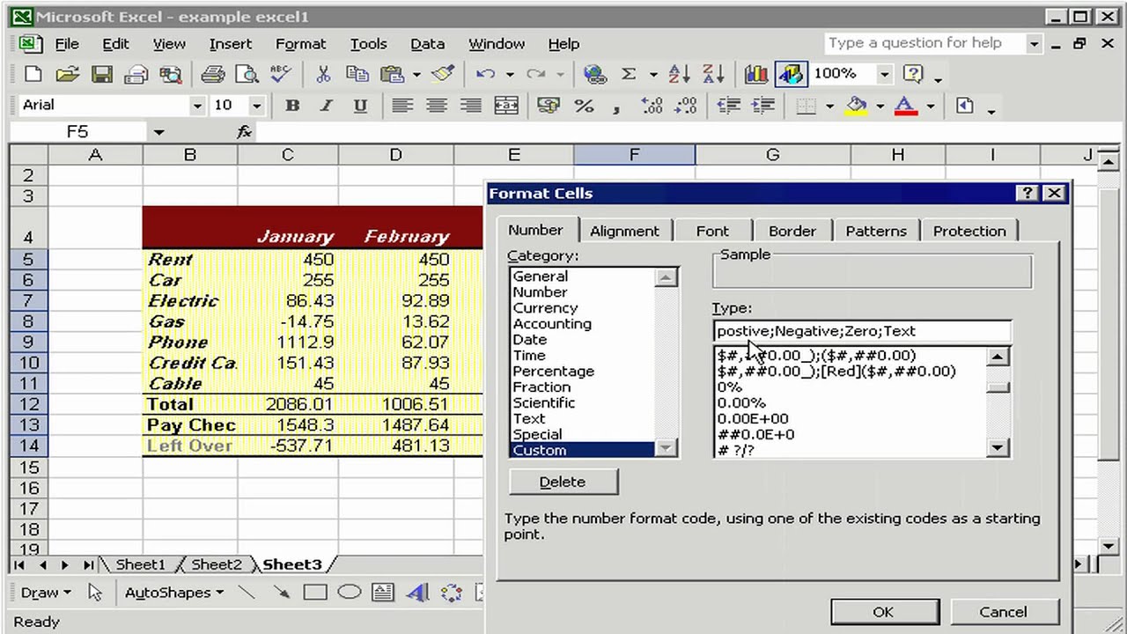
Task: Open the Fill Color dropdown arrow
Action: click(x=880, y=106)
